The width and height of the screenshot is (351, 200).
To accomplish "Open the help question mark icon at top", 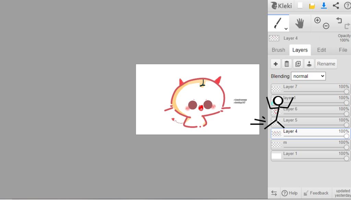I will [x=348, y=5].
